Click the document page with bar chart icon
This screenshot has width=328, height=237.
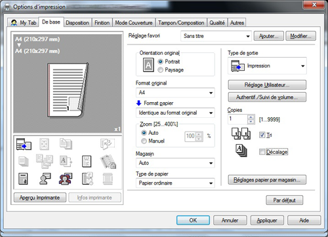click(23, 179)
